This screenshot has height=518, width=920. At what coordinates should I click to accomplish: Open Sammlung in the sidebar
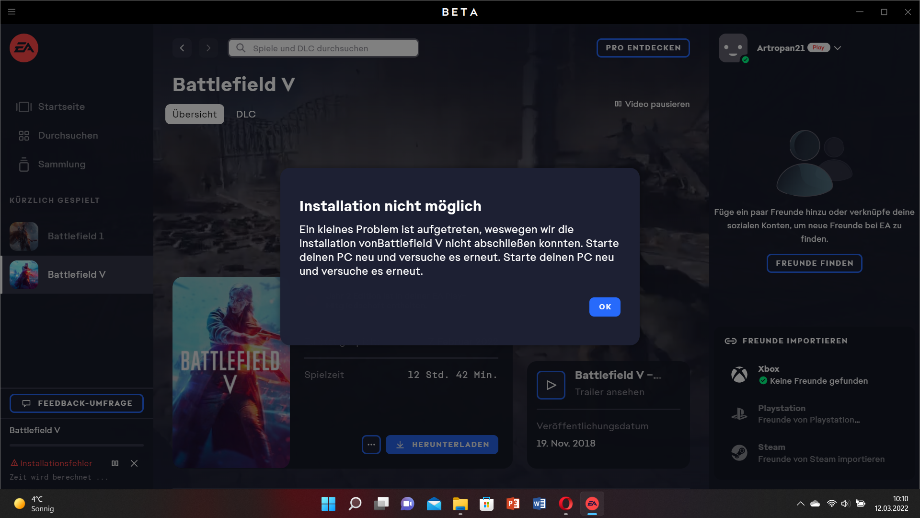61,164
